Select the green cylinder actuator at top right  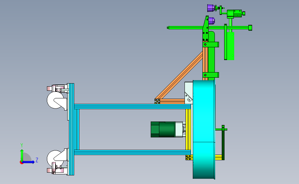tap(236, 13)
